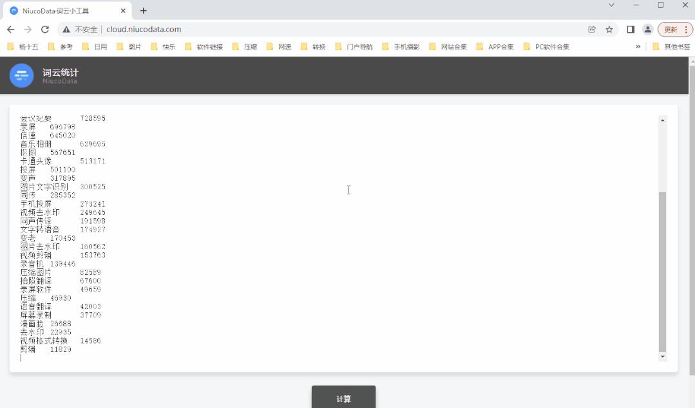Click the 图片文字识别 line in textarea
The width and height of the screenshot is (695, 408).
click(63, 187)
